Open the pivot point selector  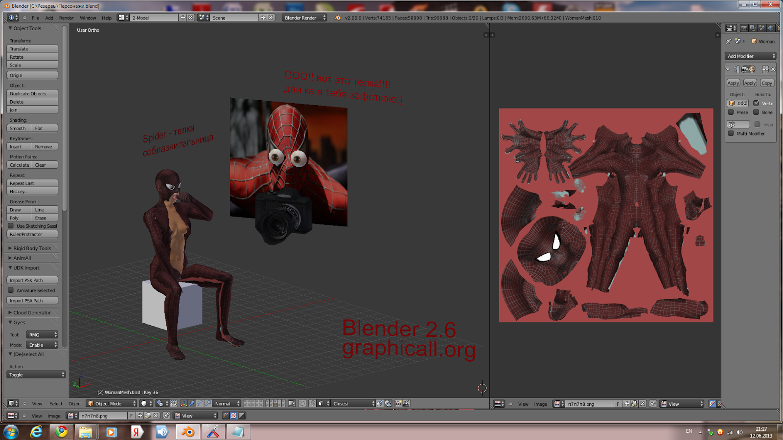coord(162,404)
